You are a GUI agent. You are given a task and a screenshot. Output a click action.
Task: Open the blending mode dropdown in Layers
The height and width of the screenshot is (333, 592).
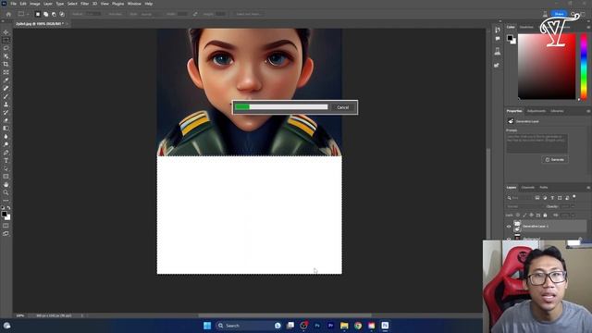point(524,206)
